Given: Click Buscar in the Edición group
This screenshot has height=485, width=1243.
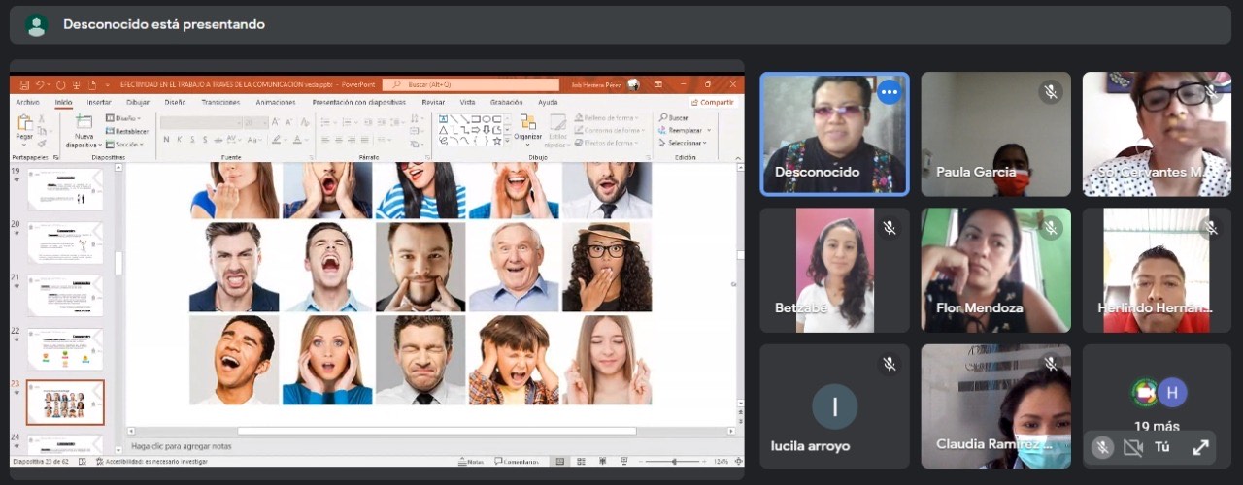Looking at the screenshot, I should click(676, 117).
